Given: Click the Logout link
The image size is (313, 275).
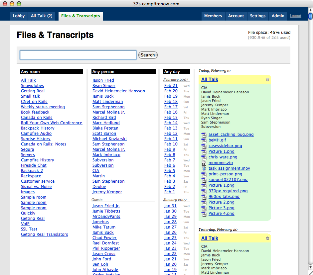Looking at the screenshot, I should (296, 16).
